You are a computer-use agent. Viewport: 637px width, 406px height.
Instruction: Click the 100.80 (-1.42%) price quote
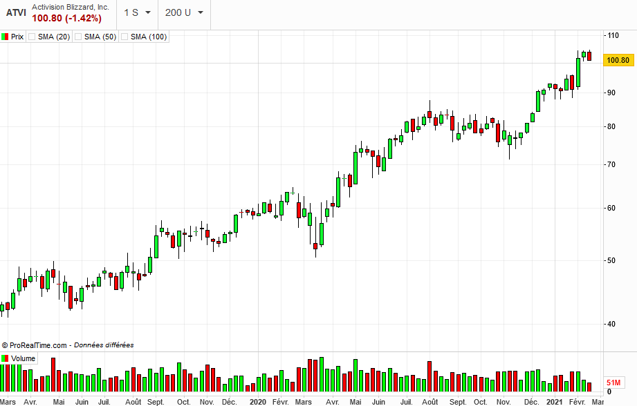[66, 19]
